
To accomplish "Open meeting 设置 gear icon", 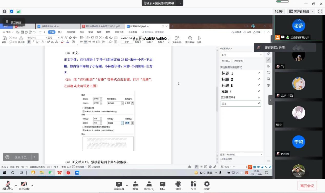I will click(x=207, y=184).
